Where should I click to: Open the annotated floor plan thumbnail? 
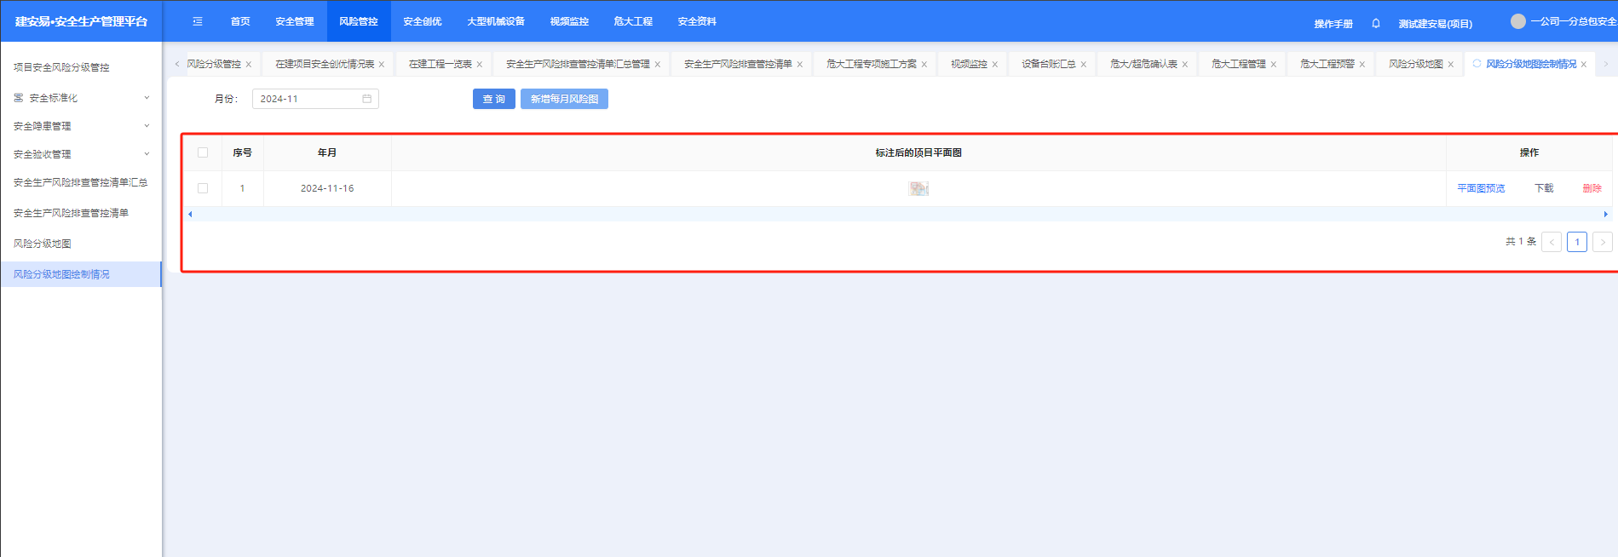(918, 188)
